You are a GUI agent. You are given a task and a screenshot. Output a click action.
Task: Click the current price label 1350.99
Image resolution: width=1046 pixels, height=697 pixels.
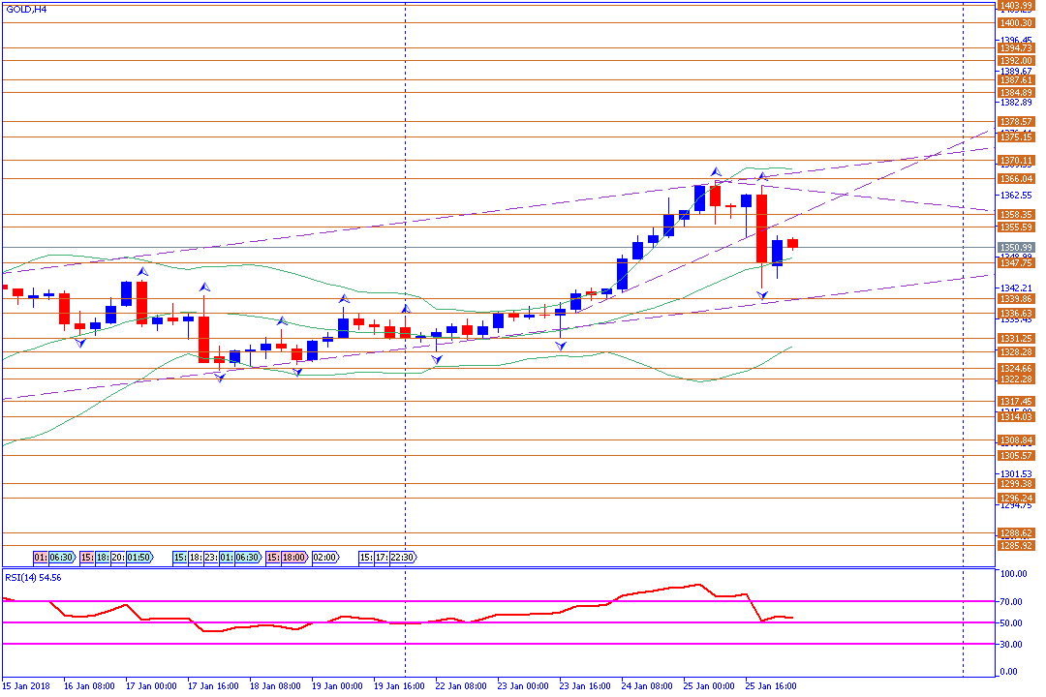pos(1016,248)
